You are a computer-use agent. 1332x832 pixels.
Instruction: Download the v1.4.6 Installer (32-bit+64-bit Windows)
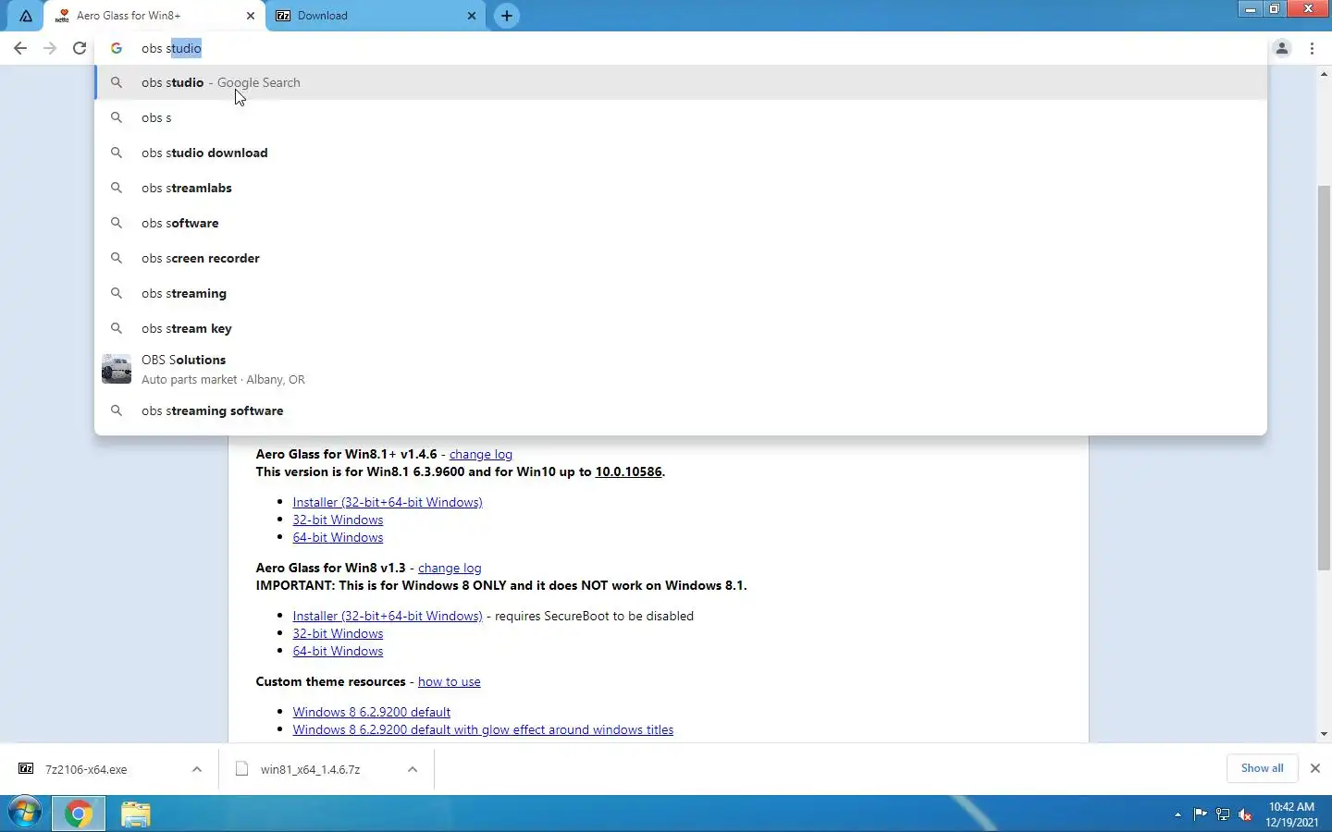tap(388, 502)
